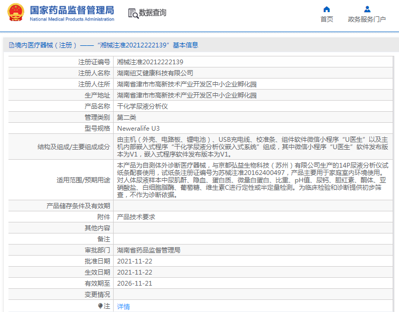Click the 产品技术要求 attachment entry

coord(136,217)
